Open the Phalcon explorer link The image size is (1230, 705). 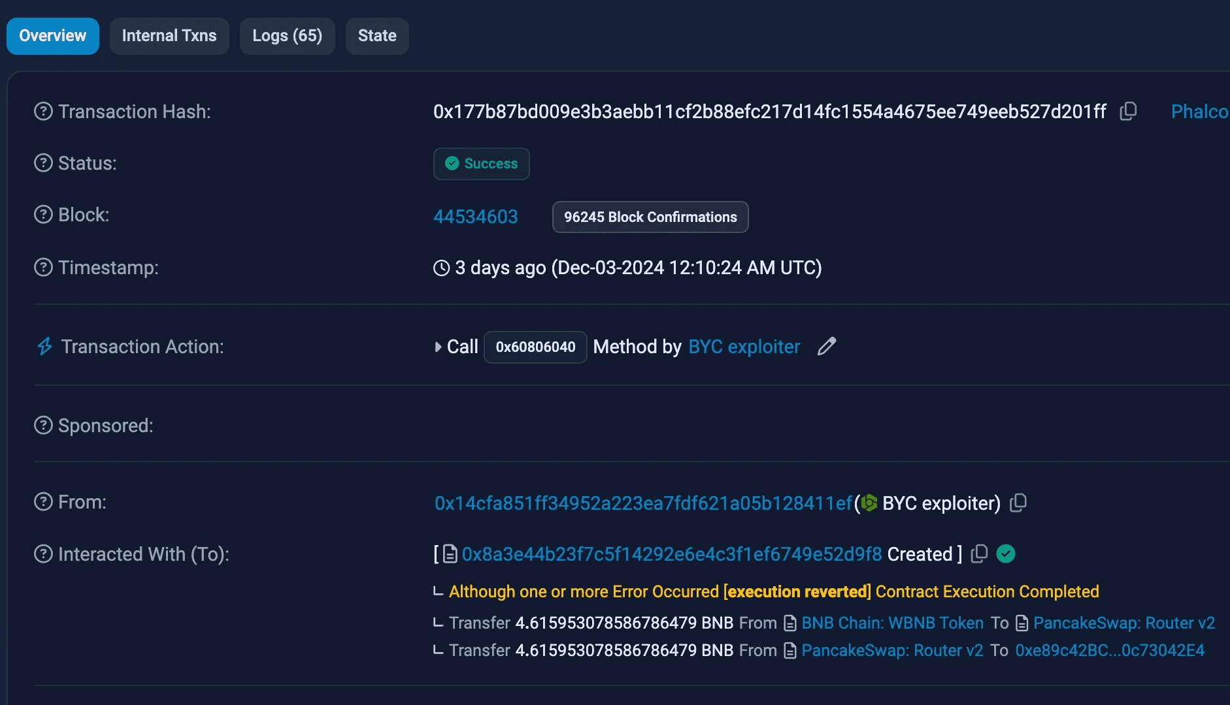1199,112
